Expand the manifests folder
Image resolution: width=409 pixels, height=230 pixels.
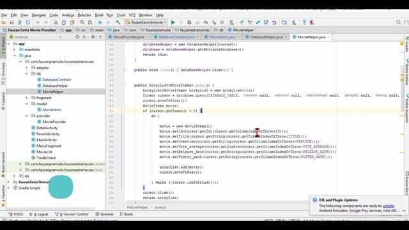tap(14, 50)
